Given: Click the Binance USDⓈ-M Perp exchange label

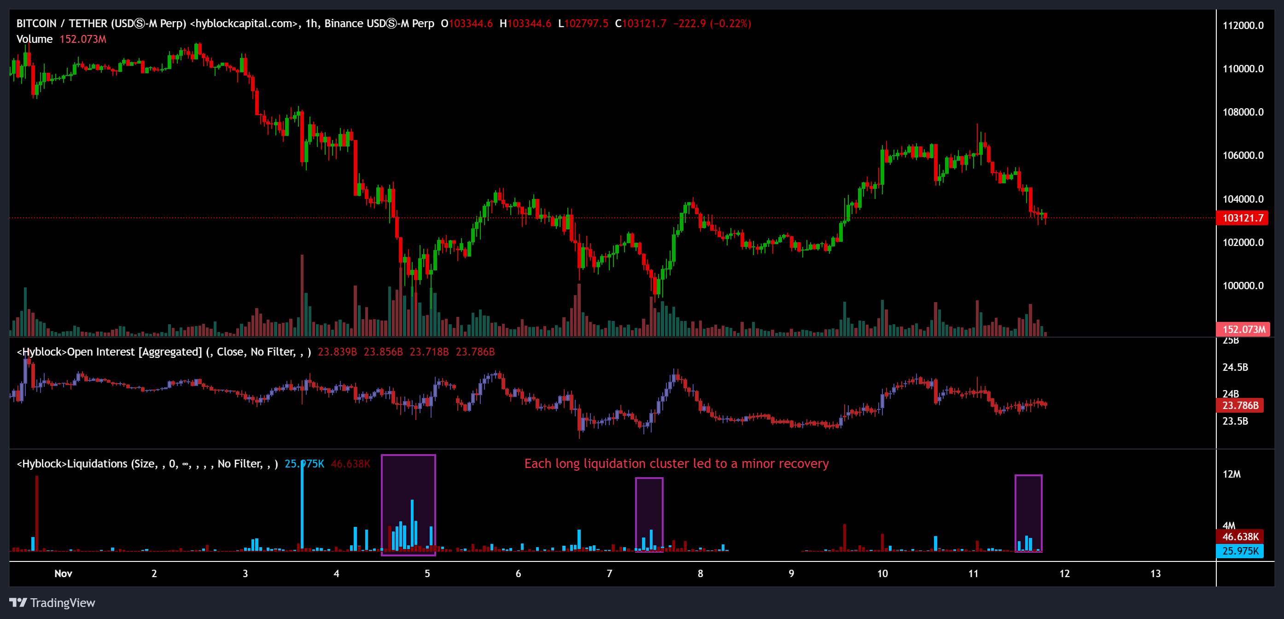Looking at the screenshot, I should coord(379,23).
